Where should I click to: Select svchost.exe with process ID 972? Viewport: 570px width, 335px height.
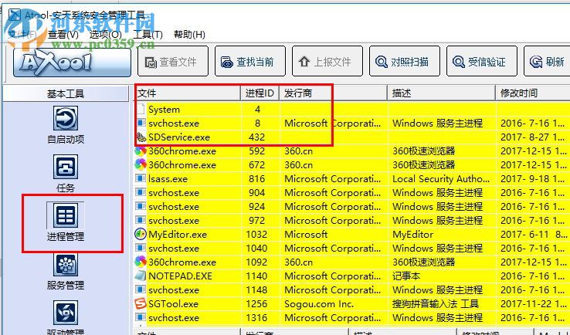click(x=352, y=221)
